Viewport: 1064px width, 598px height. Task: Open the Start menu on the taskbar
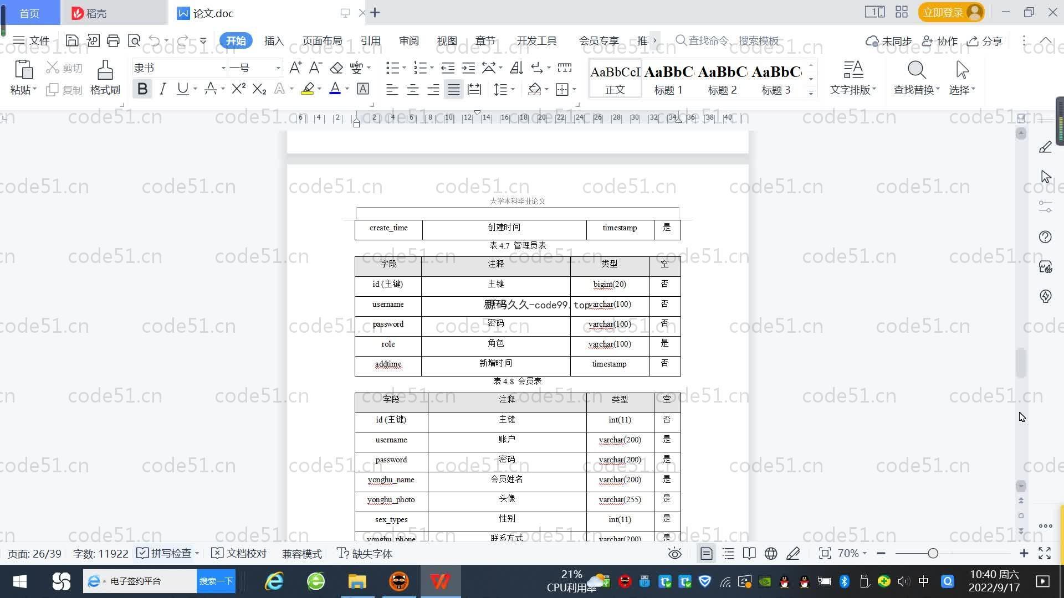pos(20,581)
